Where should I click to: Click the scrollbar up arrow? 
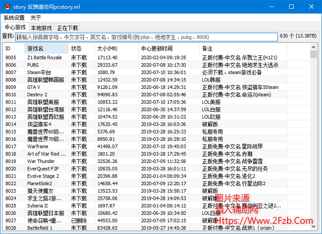tap(313, 47)
